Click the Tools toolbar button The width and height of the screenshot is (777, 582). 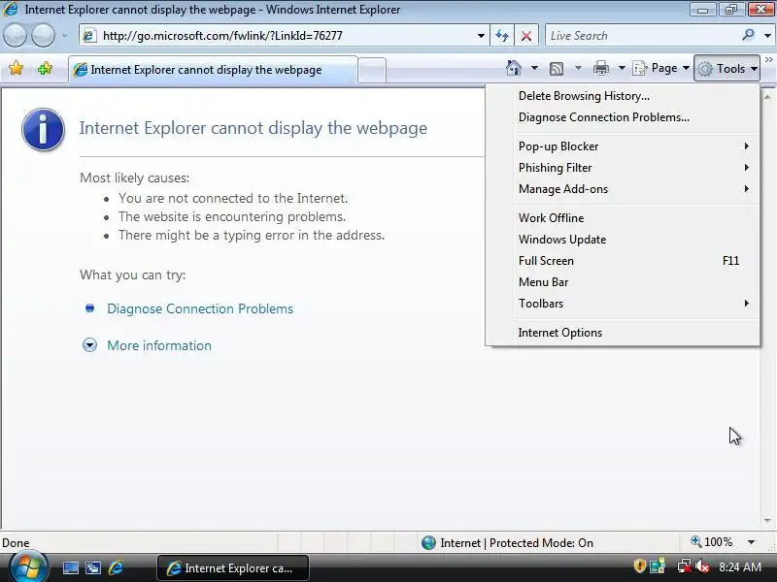click(726, 68)
